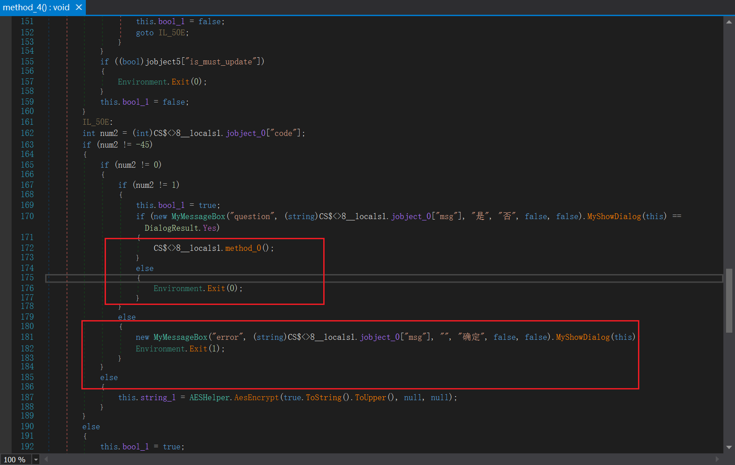Open the 100 % zoom dropdown
735x465 pixels.
[36, 459]
